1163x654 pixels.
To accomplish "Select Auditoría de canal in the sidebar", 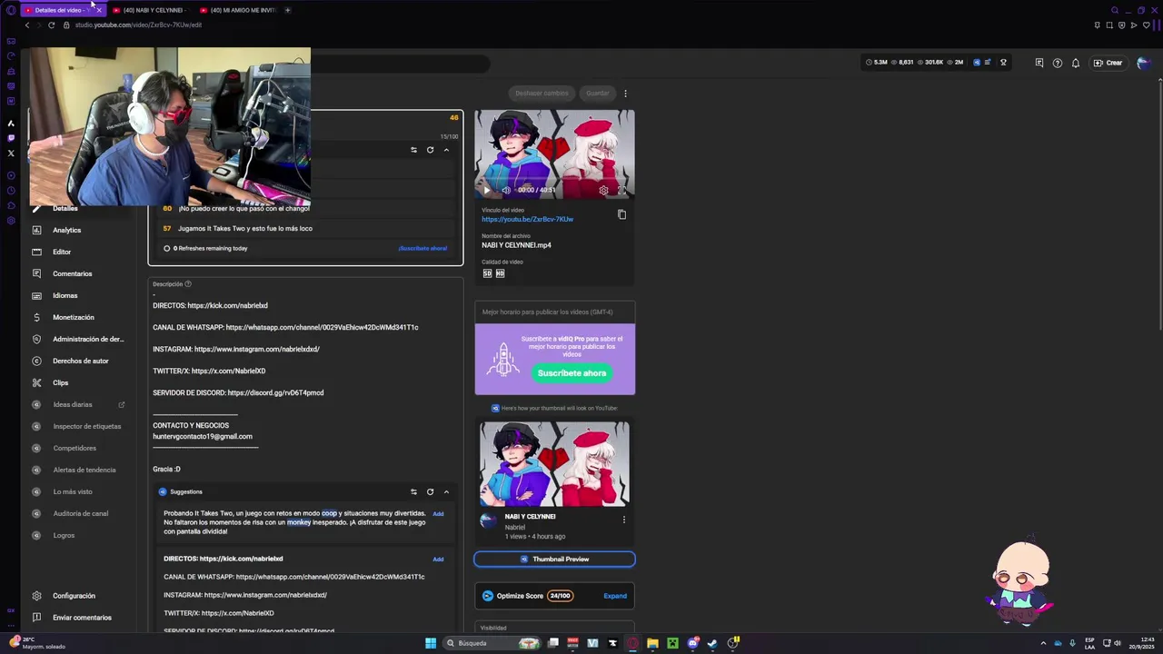I will click(80, 513).
